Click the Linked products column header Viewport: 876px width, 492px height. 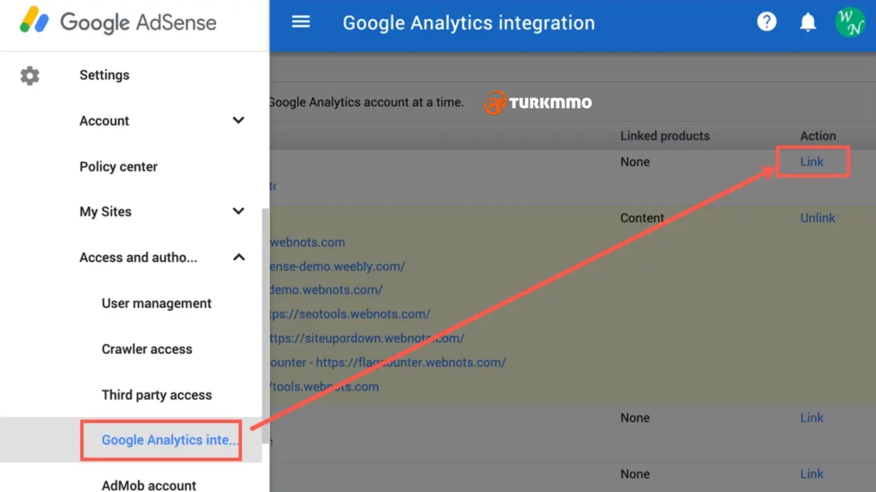pyautogui.click(x=665, y=136)
